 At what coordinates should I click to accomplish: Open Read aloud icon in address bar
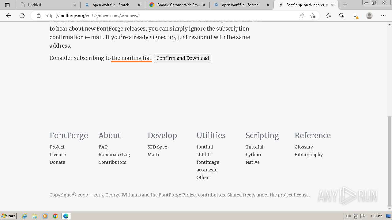pyautogui.click(x=302, y=16)
